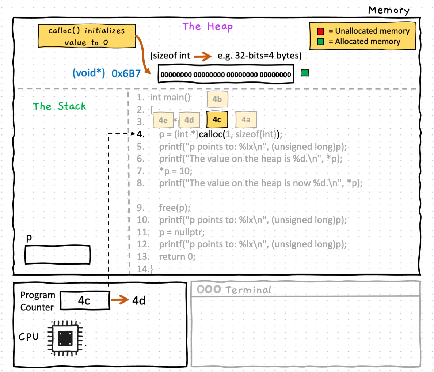Screen dimensions: 434x372
Task: Click code line 1 'int main()'
Action: tap(170, 98)
